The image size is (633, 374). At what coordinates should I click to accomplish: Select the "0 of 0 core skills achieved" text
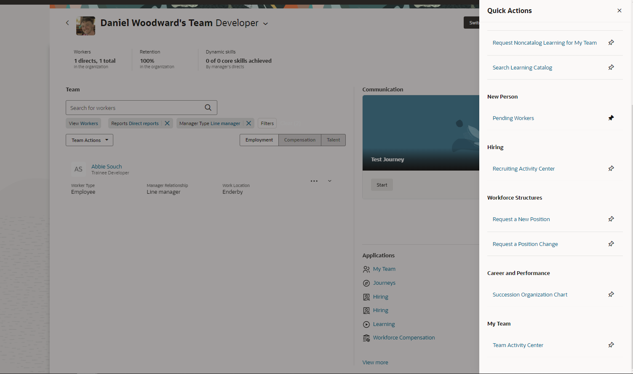coord(238,61)
